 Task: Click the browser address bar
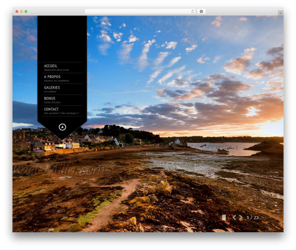coord(140,12)
